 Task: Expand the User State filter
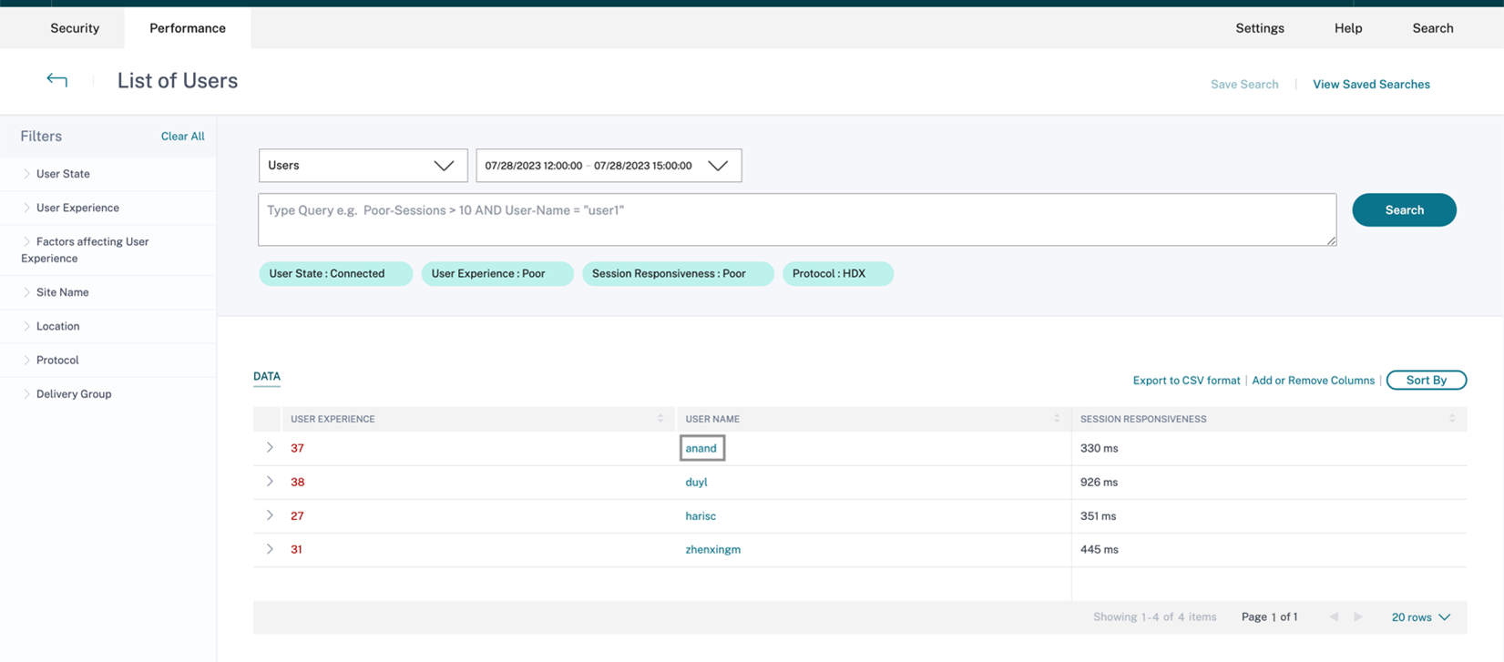point(62,174)
